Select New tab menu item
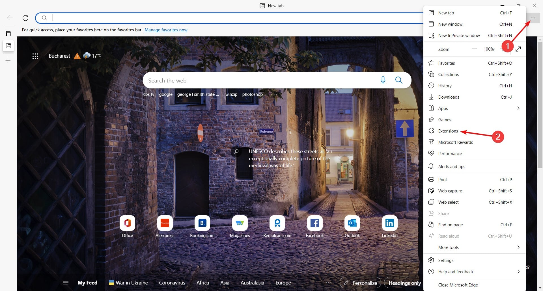 pos(475,13)
